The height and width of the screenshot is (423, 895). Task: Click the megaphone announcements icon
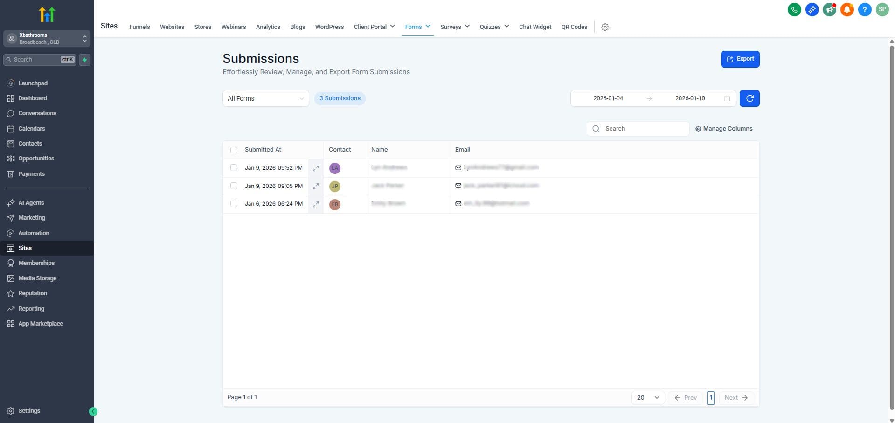[x=830, y=9]
